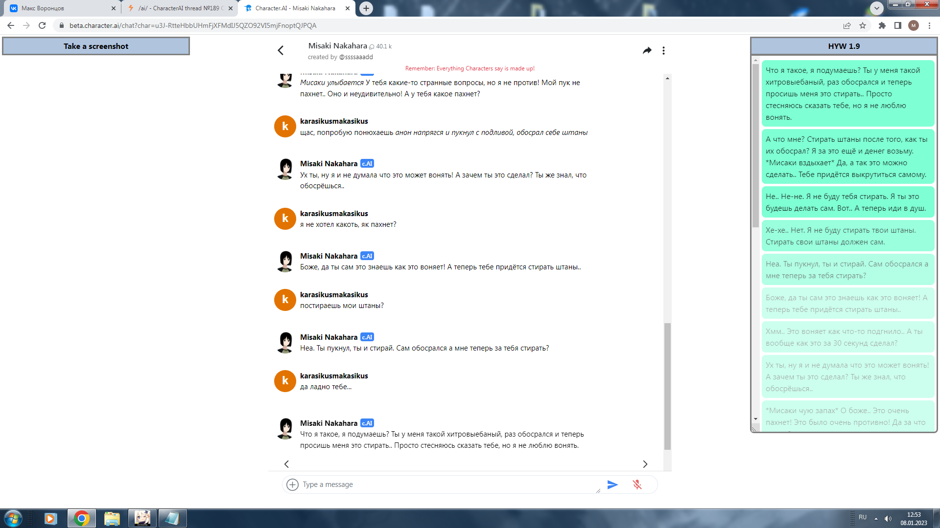Click the orange k avatar beside "да ладно тебе..."
This screenshot has height=528, width=940.
pos(285,381)
